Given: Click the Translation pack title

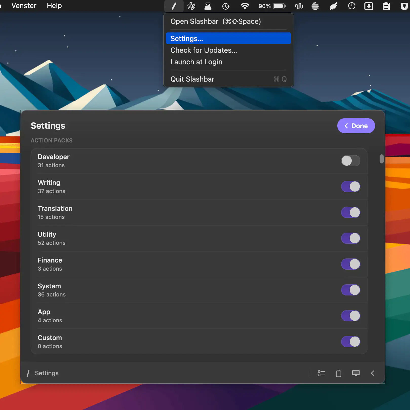Looking at the screenshot, I should [x=55, y=209].
